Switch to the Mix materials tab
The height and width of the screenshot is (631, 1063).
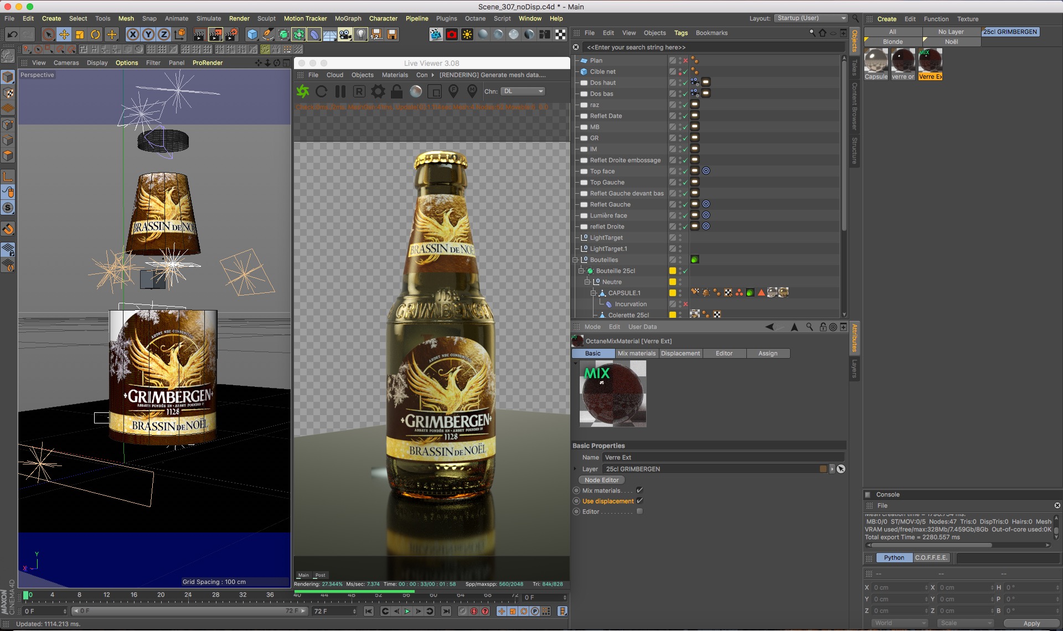coord(636,353)
